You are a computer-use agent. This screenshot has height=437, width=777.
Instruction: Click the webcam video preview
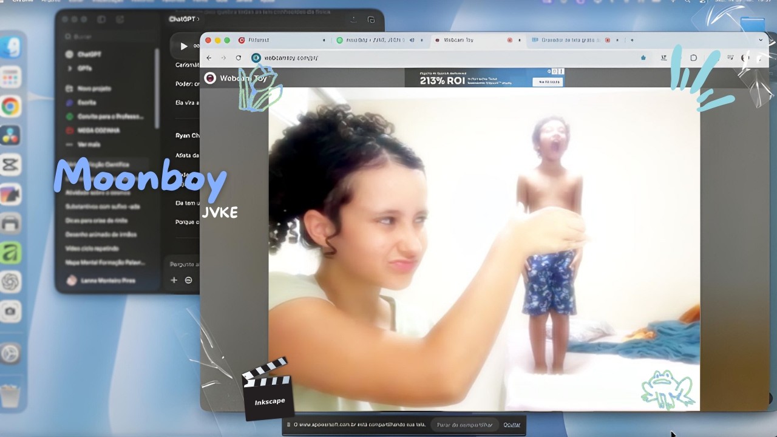click(x=484, y=249)
